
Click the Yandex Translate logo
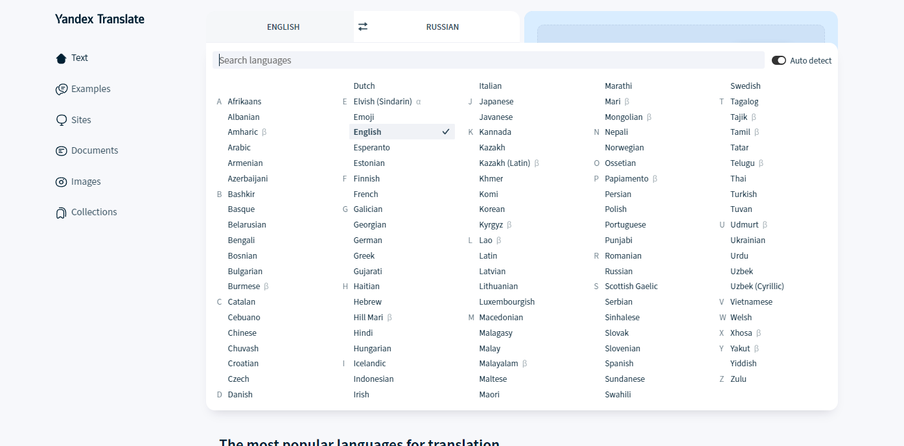pos(100,19)
